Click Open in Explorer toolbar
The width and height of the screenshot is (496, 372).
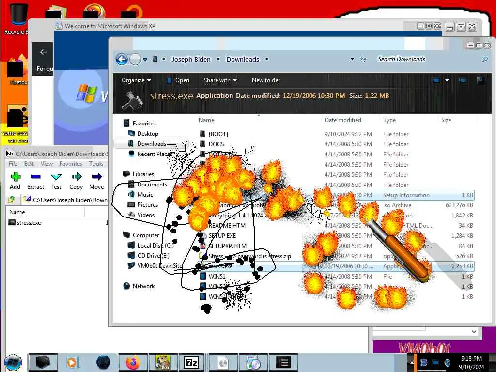[x=178, y=80]
